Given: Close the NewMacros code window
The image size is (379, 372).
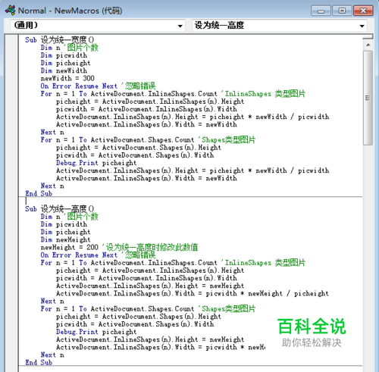Looking at the screenshot, I should 363,11.
